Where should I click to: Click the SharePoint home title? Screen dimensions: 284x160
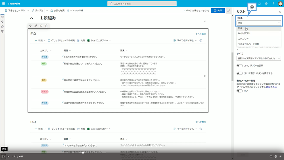[x=14, y=4]
